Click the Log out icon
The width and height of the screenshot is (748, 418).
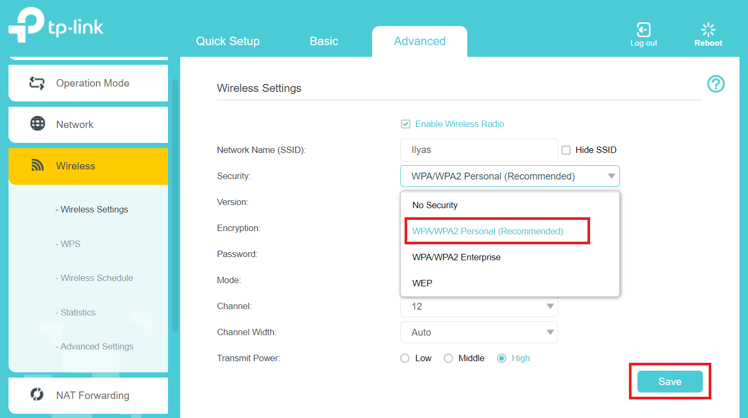tap(643, 29)
